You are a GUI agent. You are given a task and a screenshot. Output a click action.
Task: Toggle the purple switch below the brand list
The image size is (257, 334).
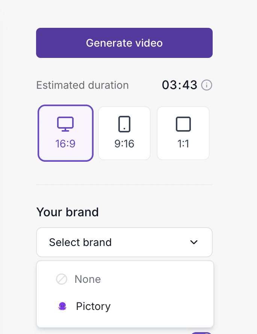point(201,332)
